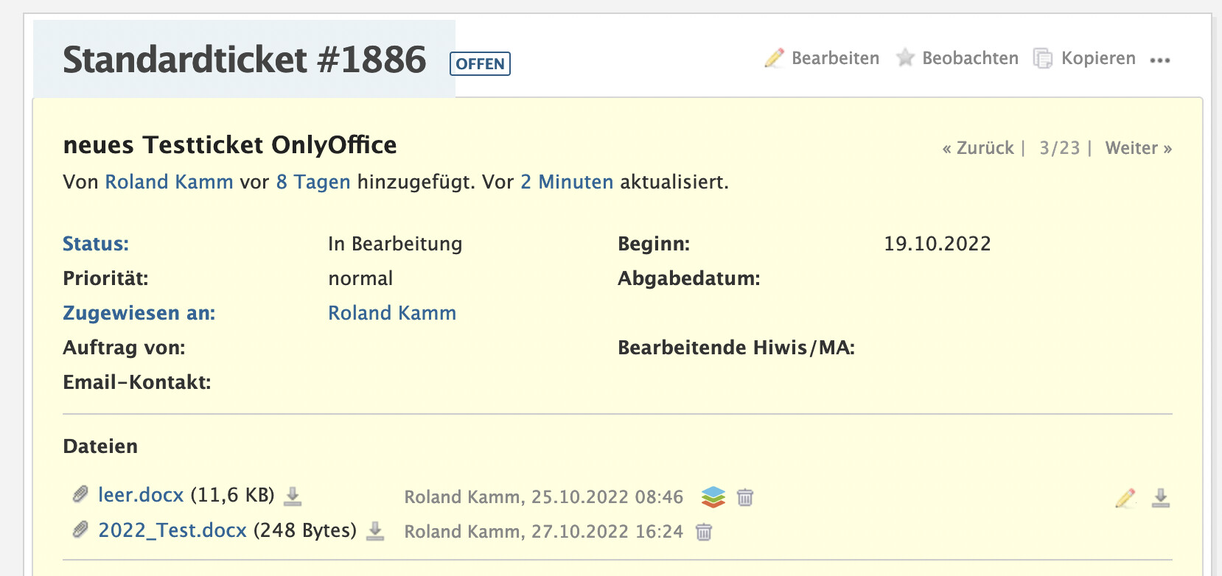Click the leer.docx file link
This screenshot has width=1222, height=576.
coord(141,495)
